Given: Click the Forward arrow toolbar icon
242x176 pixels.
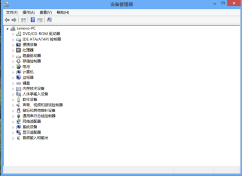Looking at the screenshot, I should tap(14, 20).
